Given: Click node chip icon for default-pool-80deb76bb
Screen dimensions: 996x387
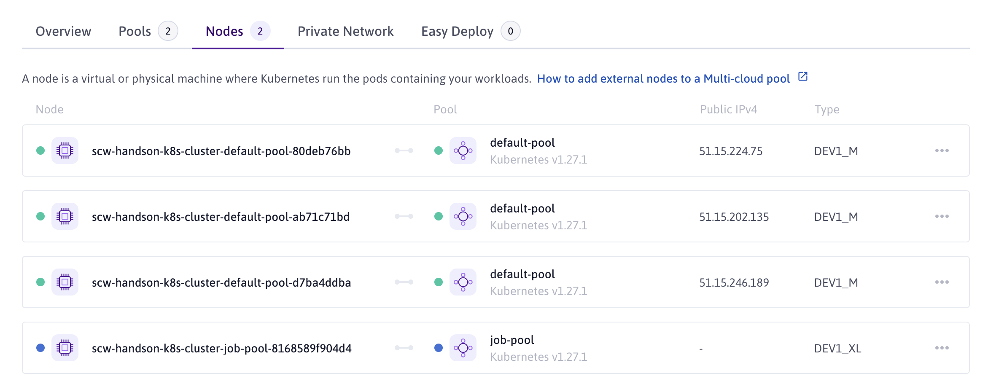Looking at the screenshot, I should 65,150.
